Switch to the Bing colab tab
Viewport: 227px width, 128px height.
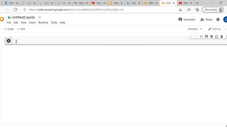pyautogui.click(x=133, y=3)
